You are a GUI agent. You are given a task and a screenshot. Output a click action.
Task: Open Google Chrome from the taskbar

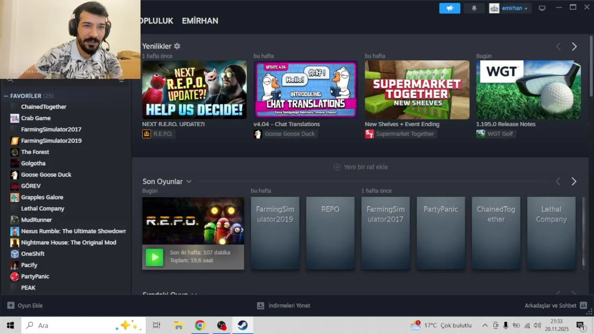200,325
